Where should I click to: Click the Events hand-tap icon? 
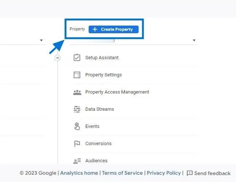point(77,126)
